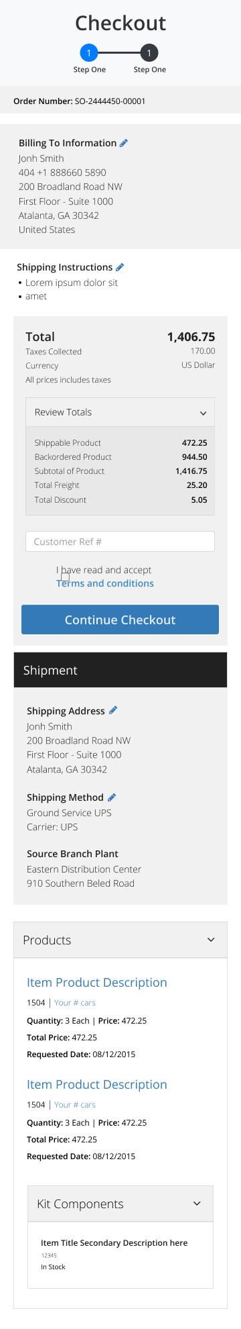
Task: Click first 'Your # cars' link
Action: click(75, 1003)
